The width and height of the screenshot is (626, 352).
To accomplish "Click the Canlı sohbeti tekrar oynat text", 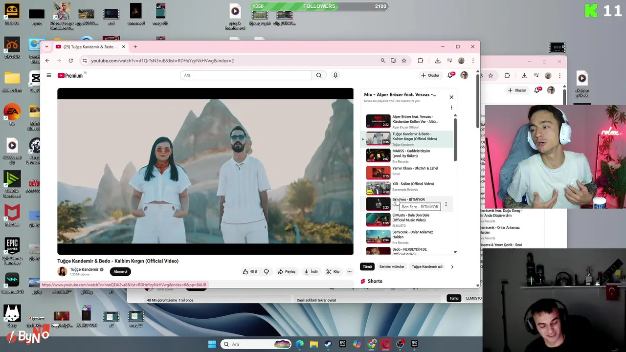I will coord(316,300).
